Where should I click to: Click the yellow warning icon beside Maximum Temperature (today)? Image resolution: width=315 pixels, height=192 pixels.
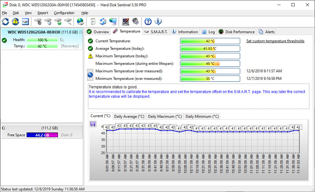point(90,56)
